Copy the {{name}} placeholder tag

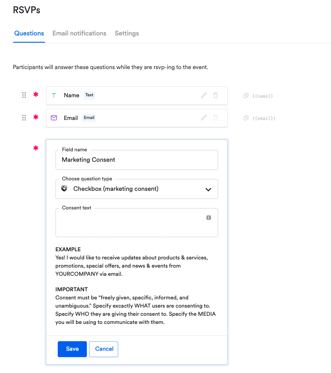(x=246, y=95)
